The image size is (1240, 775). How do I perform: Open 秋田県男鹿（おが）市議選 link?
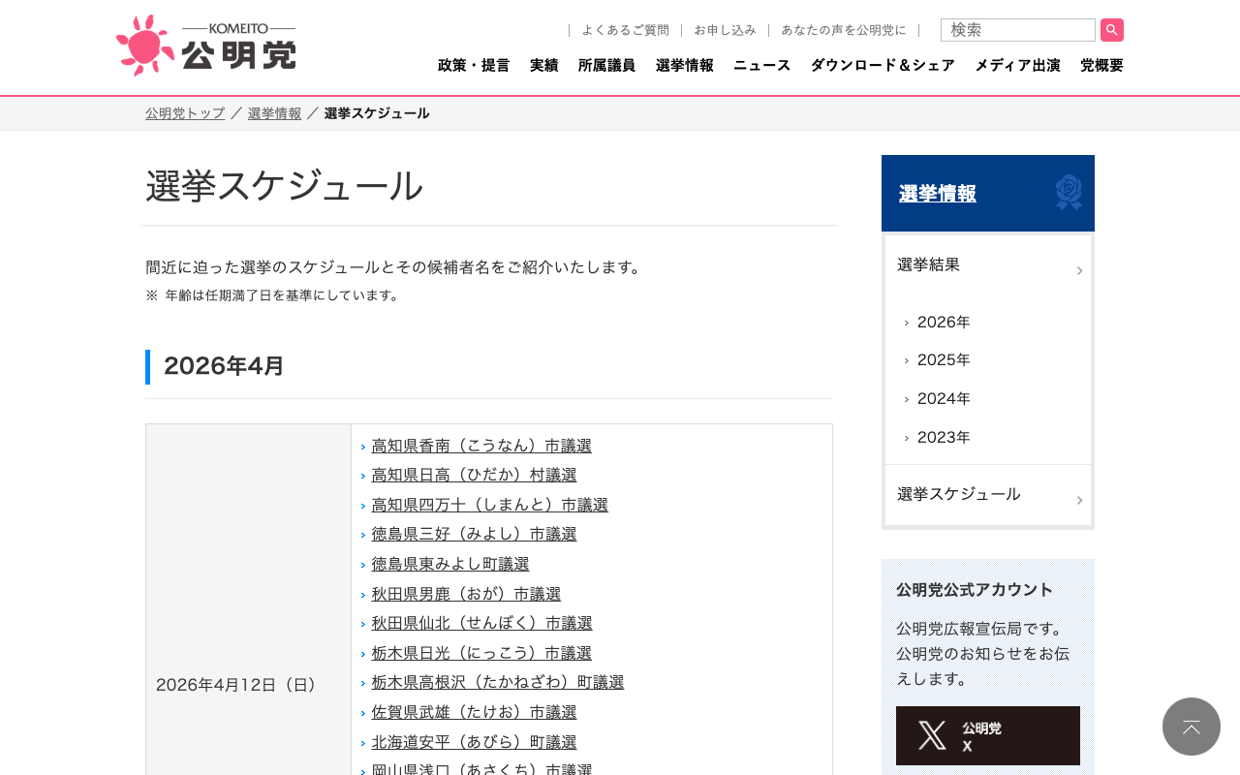point(466,594)
